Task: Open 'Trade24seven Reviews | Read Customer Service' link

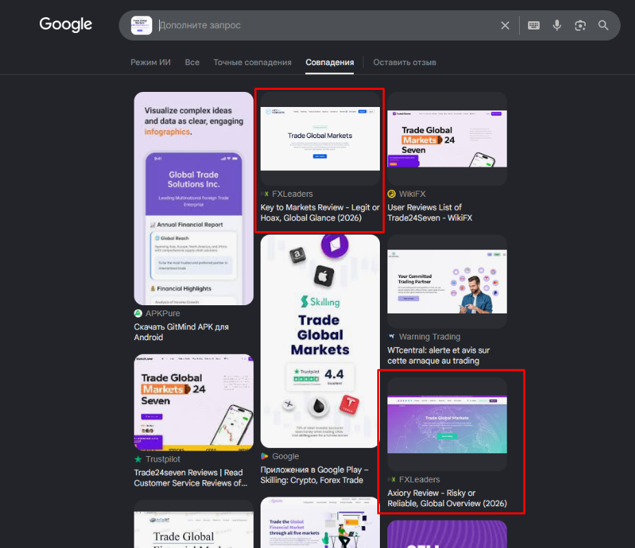Action: (191, 478)
